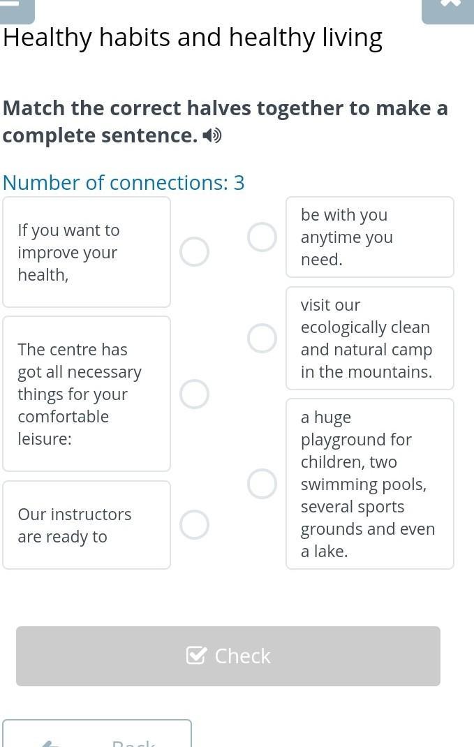Screen dimensions: 474x747
Task: Click the back arrow icon
Action: coord(50,743)
